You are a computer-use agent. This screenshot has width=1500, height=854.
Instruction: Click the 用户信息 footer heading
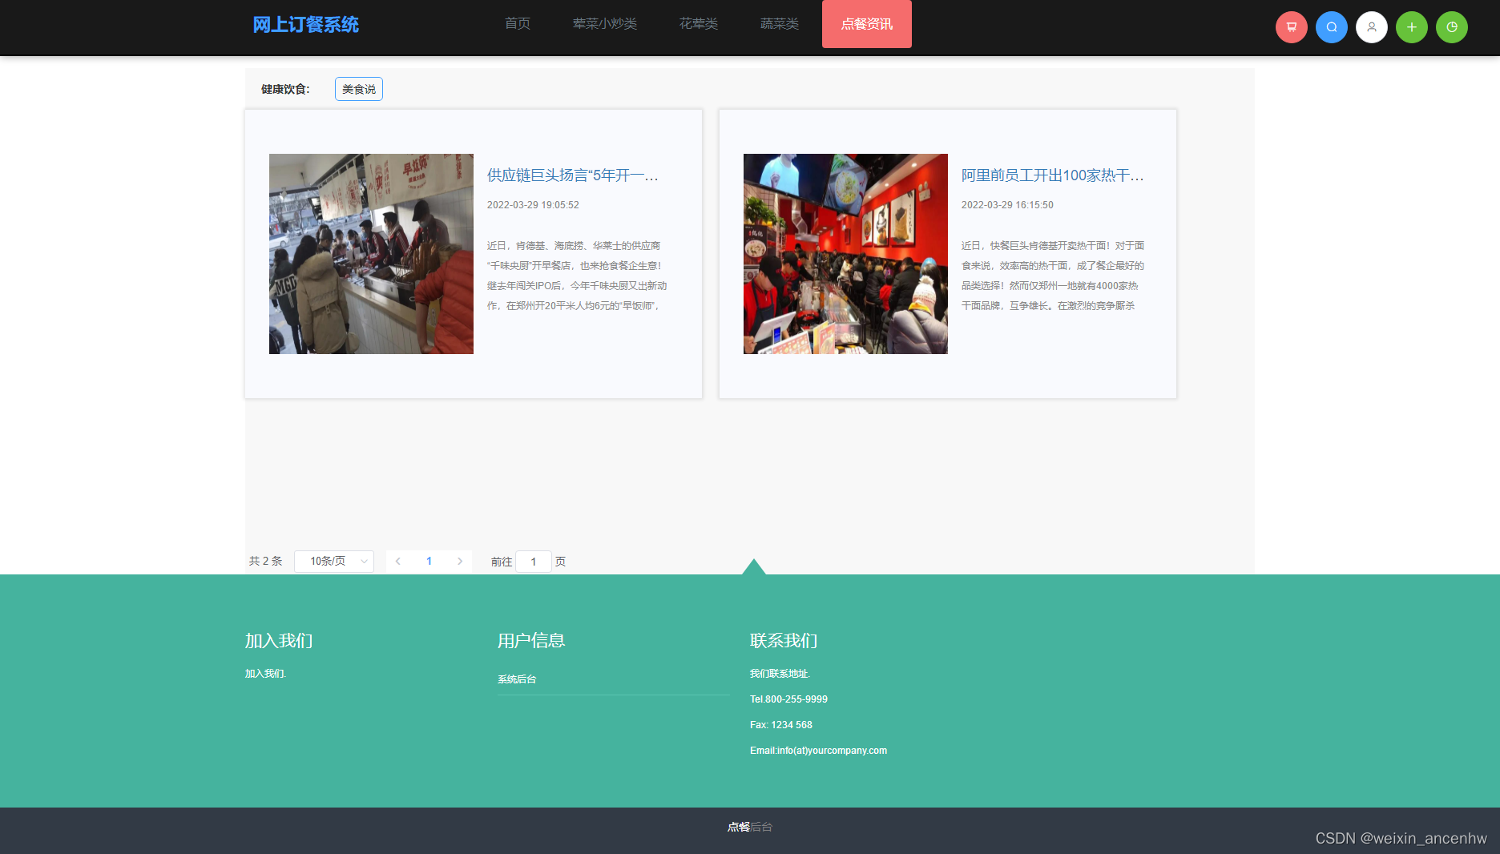tap(531, 641)
